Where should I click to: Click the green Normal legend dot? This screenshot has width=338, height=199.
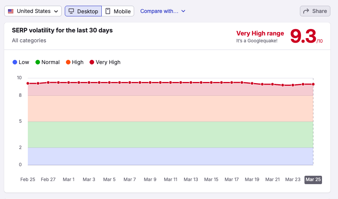click(x=38, y=62)
